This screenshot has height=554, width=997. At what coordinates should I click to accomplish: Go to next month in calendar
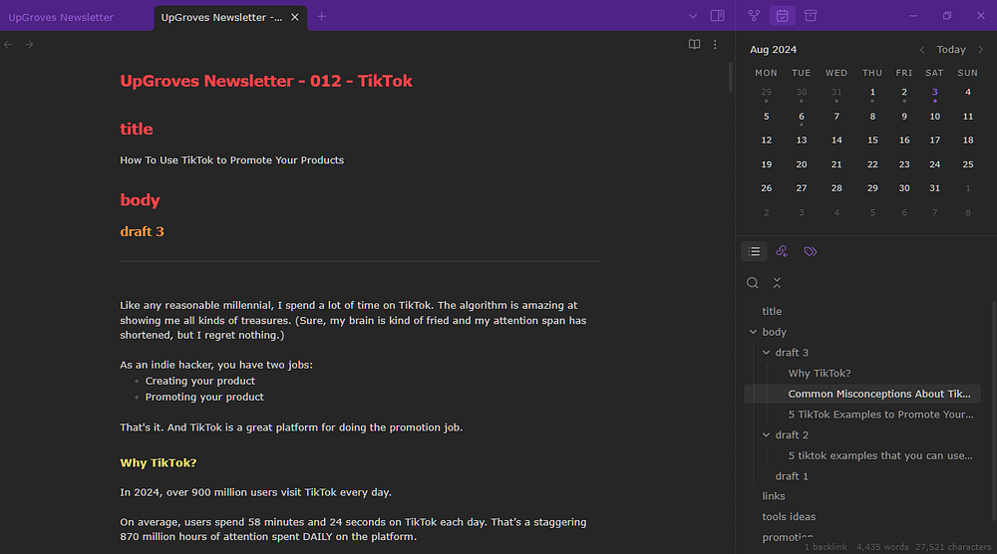pos(980,50)
